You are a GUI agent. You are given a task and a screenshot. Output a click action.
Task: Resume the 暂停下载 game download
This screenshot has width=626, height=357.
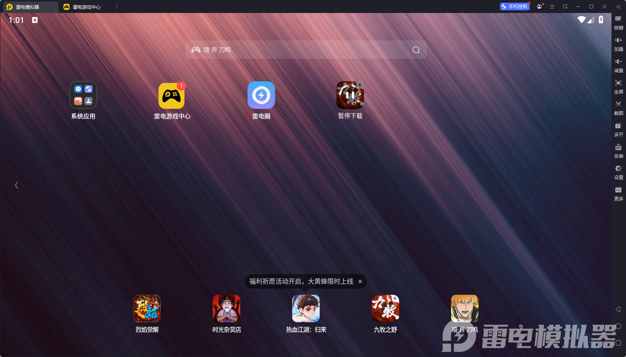coord(350,95)
